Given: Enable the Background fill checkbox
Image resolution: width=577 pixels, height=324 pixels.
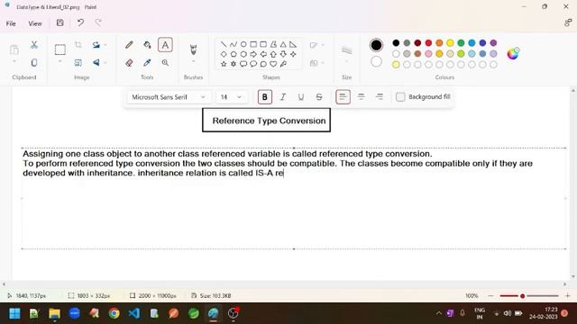Looking at the screenshot, I should point(400,97).
